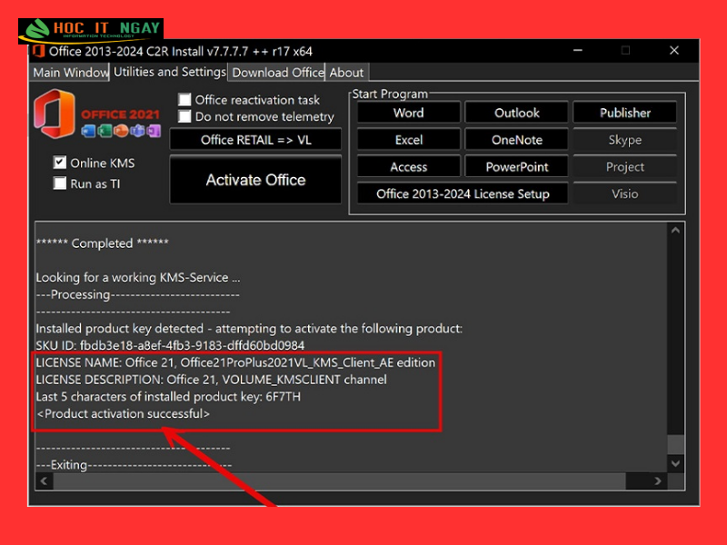
Task: Click the Installed product key detected line
Action: [x=249, y=329]
